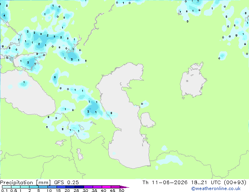Screen dimensions: 249x192
Task: Click the legend swatch between 2 and 5
Action: coord(34,187)
